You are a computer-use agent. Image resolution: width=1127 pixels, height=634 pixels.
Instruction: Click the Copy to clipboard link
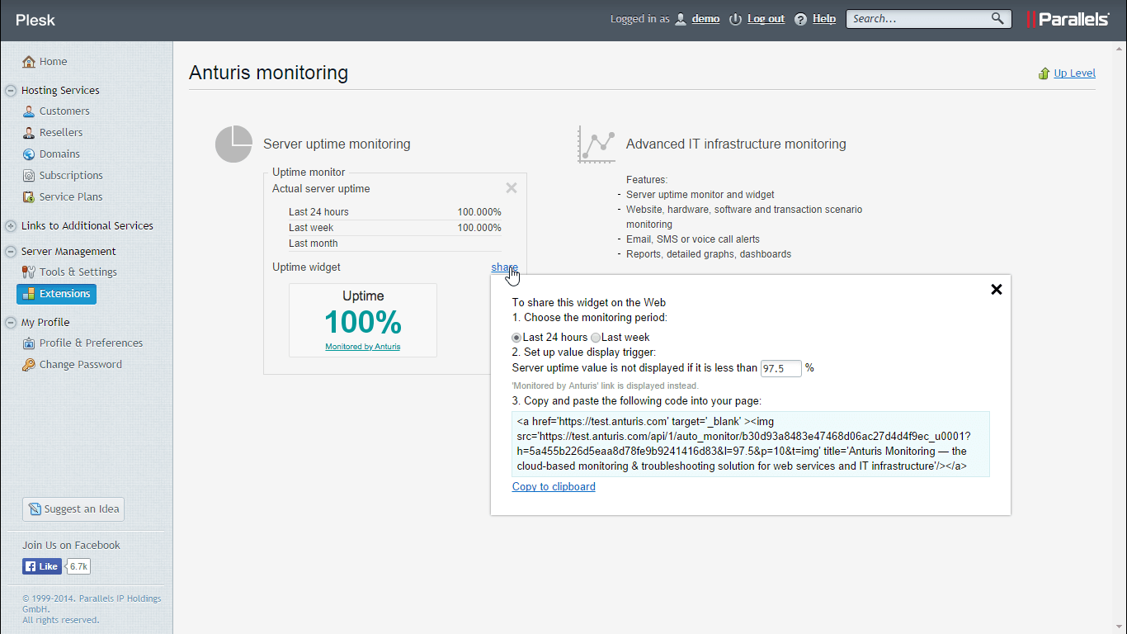[554, 487]
